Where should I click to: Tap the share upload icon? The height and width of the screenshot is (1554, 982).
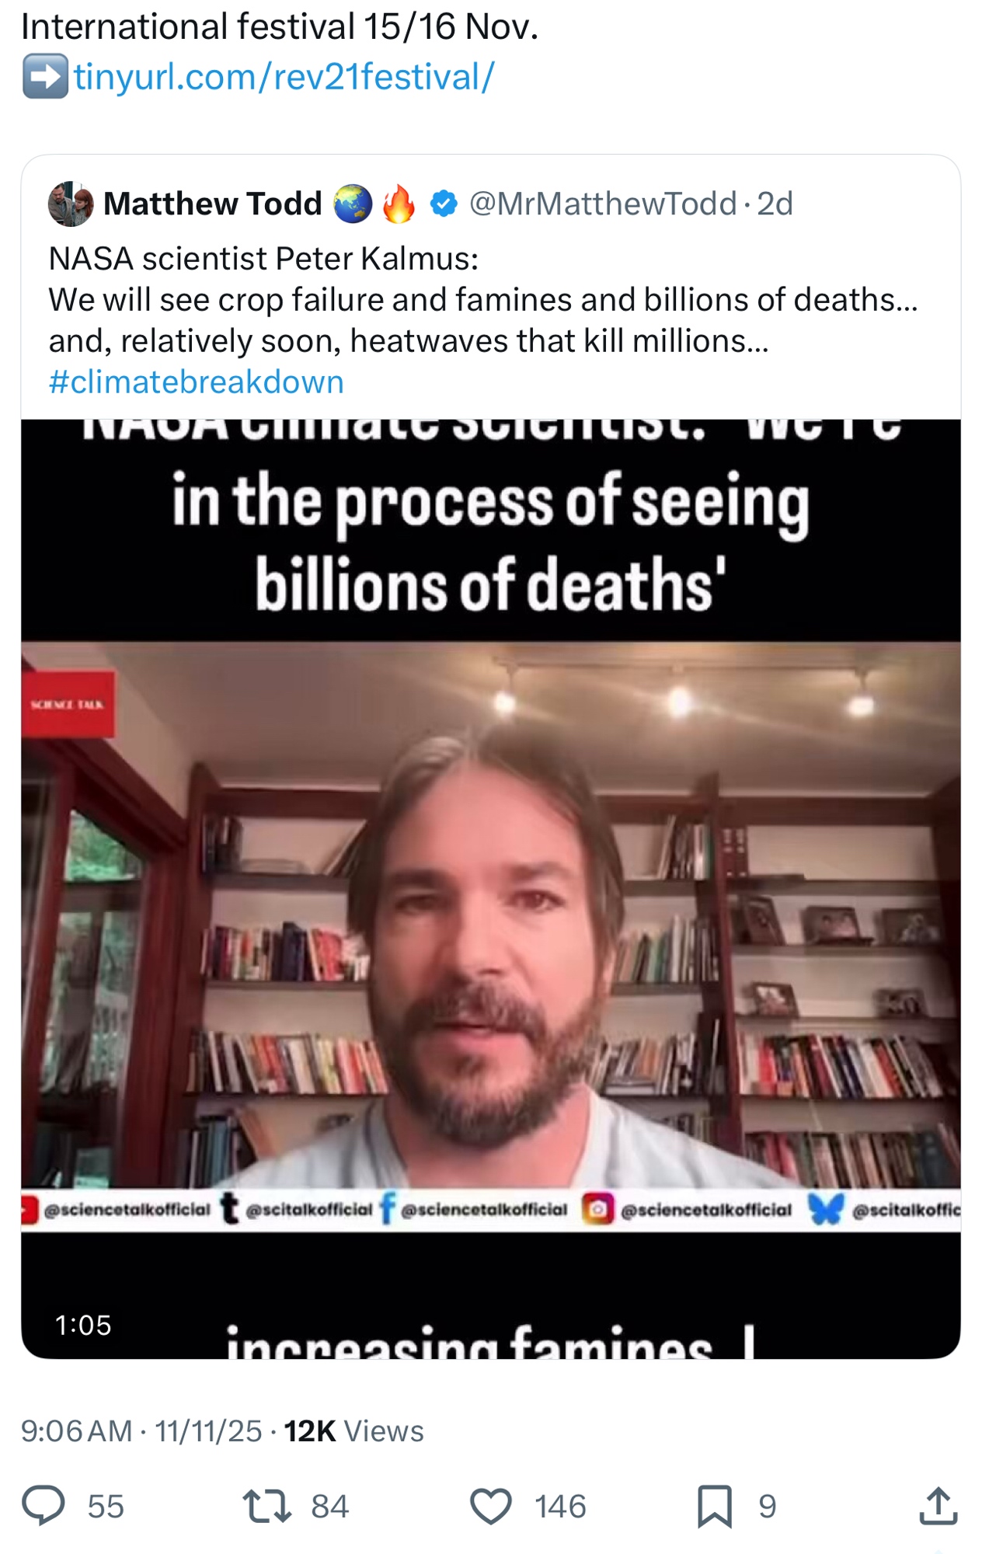(938, 1505)
